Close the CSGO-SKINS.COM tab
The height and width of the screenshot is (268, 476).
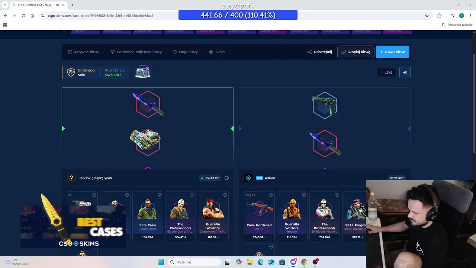pyautogui.click(x=63, y=5)
